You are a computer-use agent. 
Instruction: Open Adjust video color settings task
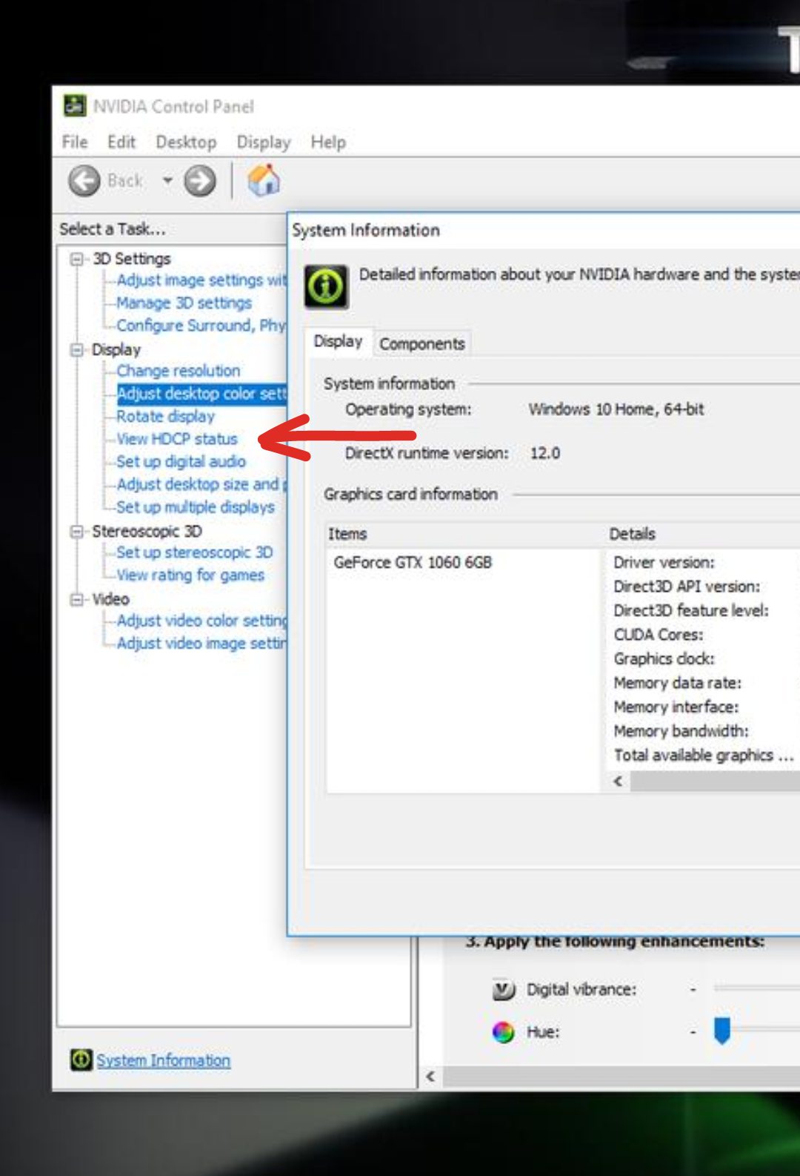click(201, 621)
